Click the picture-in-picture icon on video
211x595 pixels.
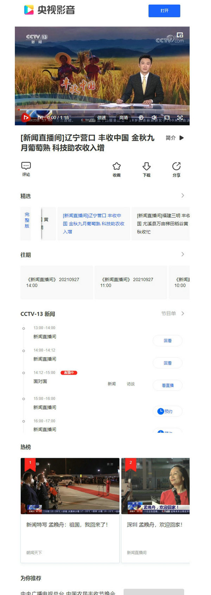(x=180, y=35)
